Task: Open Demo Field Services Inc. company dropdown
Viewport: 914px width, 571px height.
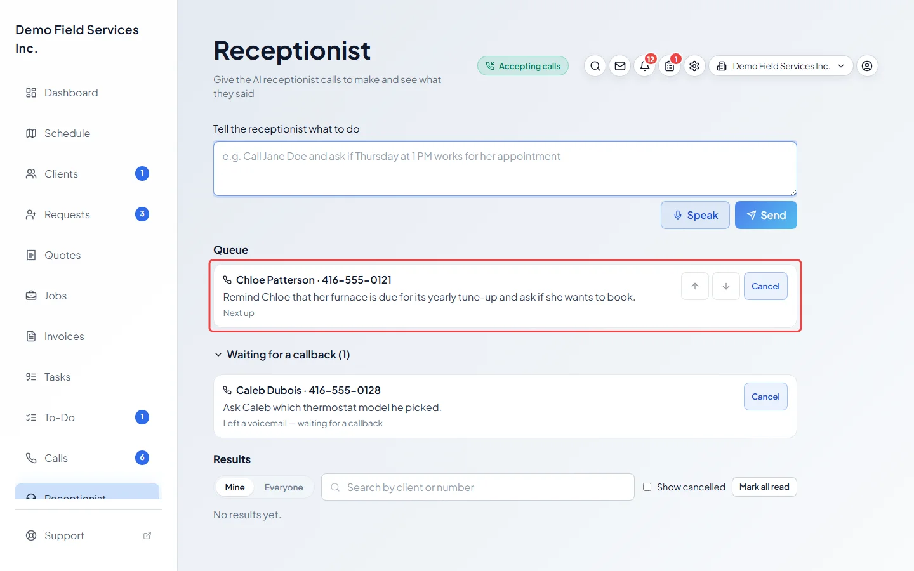Action: (x=781, y=66)
